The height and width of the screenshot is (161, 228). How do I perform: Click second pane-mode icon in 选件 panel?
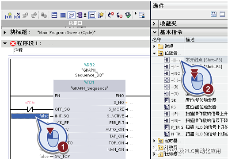(x=222, y=15)
